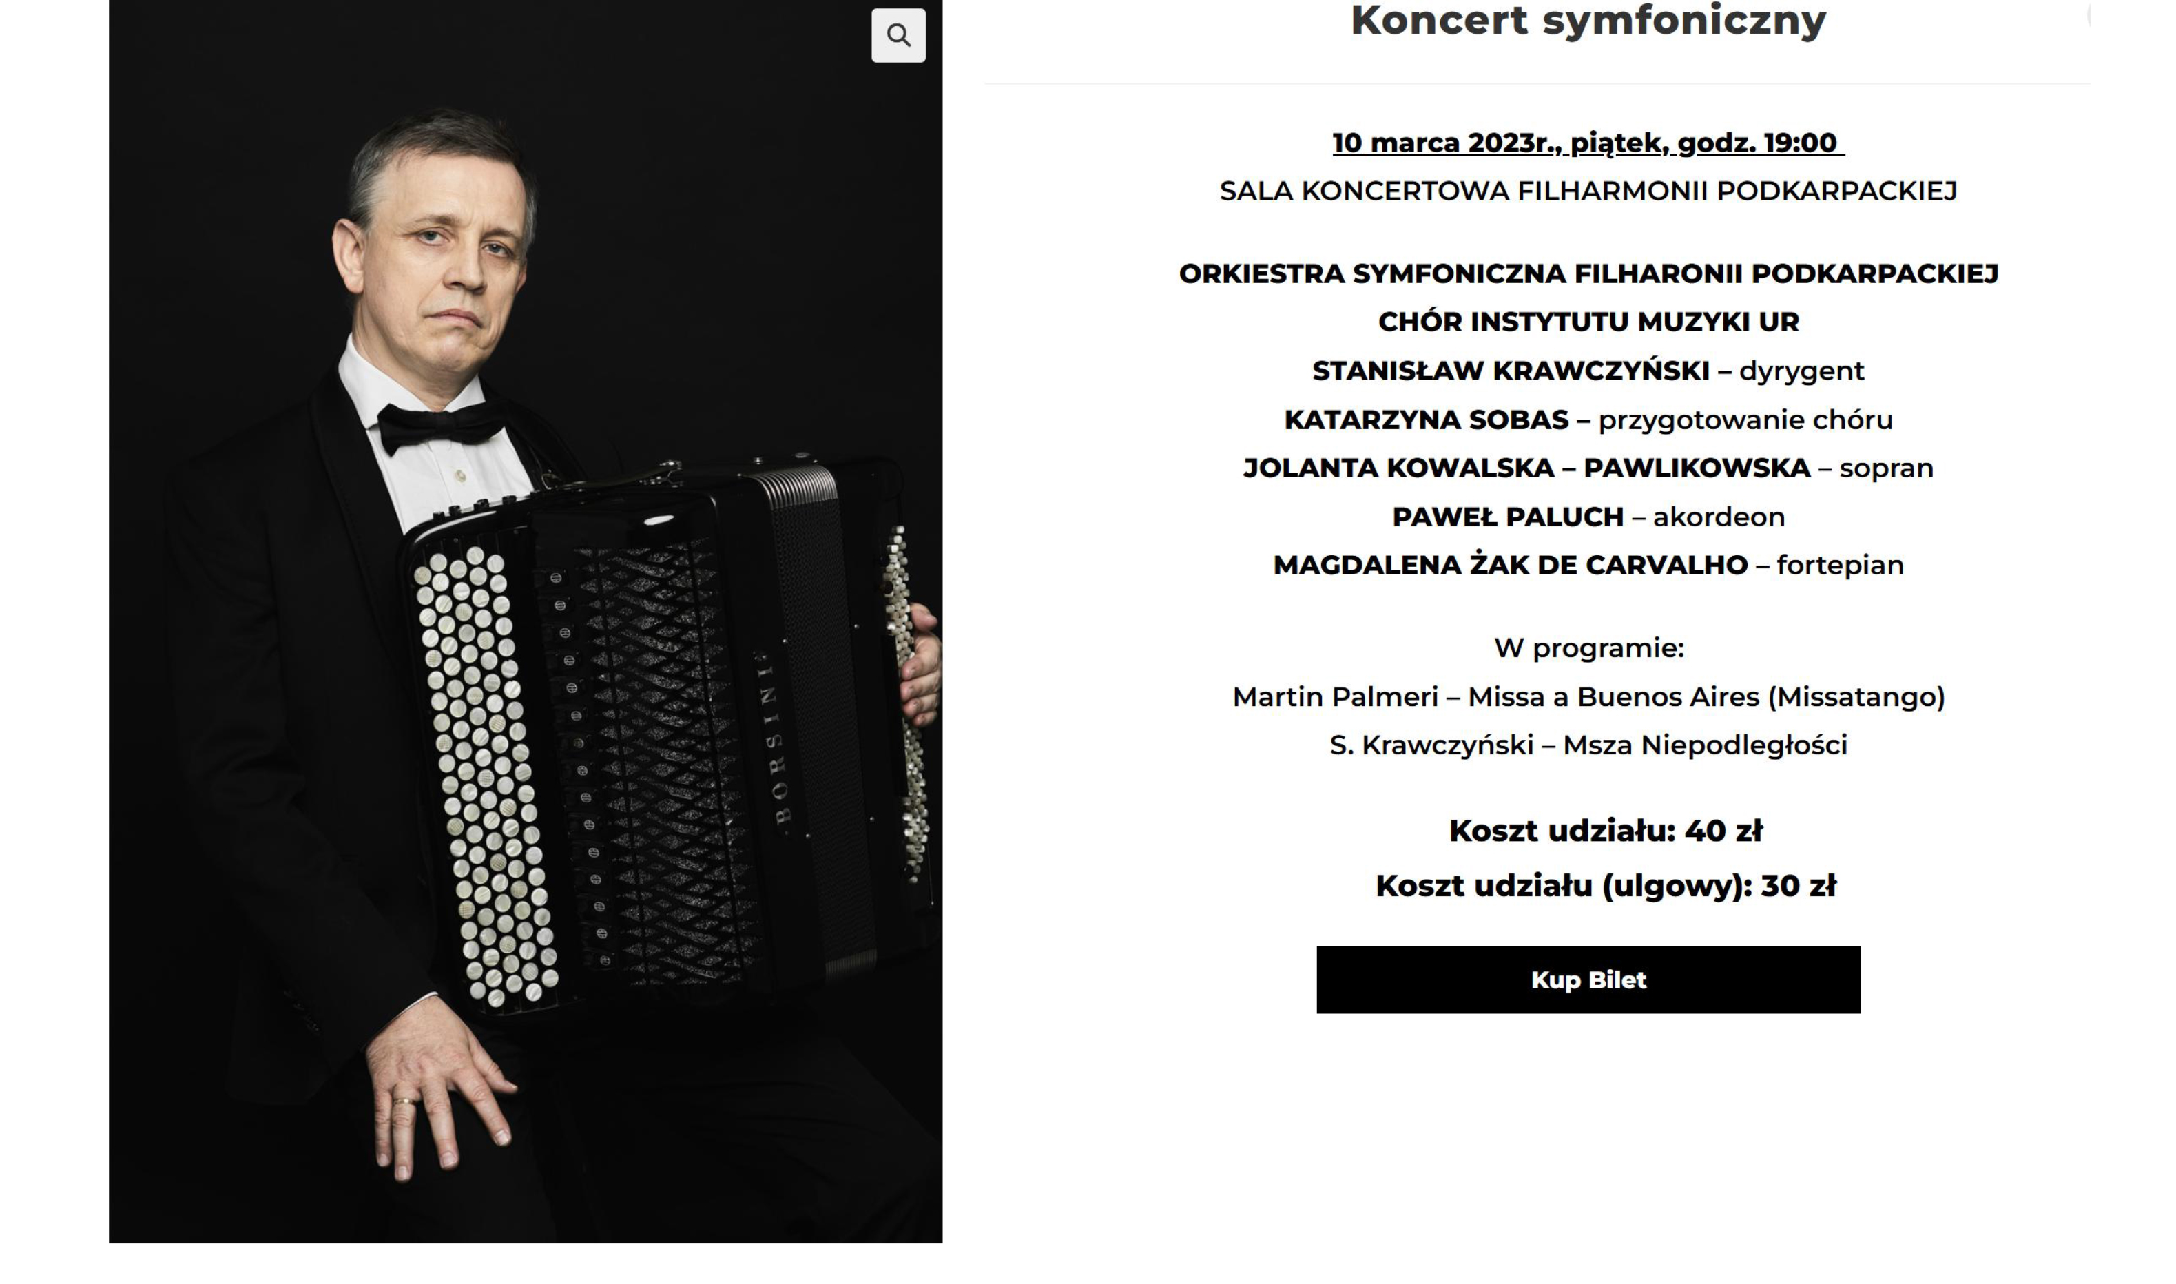This screenshot has width=2176, height=1284.
Task: Click the underlined date 10 marca 2023r.
Action: [x=1588, y=143]
